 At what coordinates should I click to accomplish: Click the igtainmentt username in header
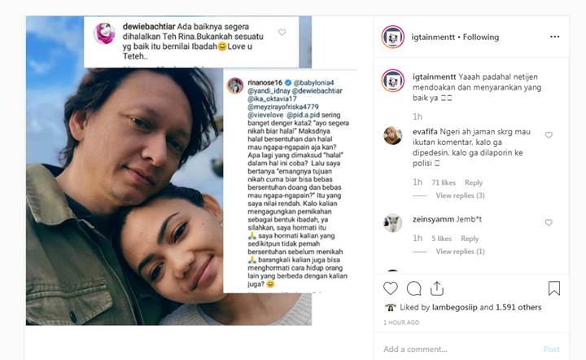click(433, 37)
